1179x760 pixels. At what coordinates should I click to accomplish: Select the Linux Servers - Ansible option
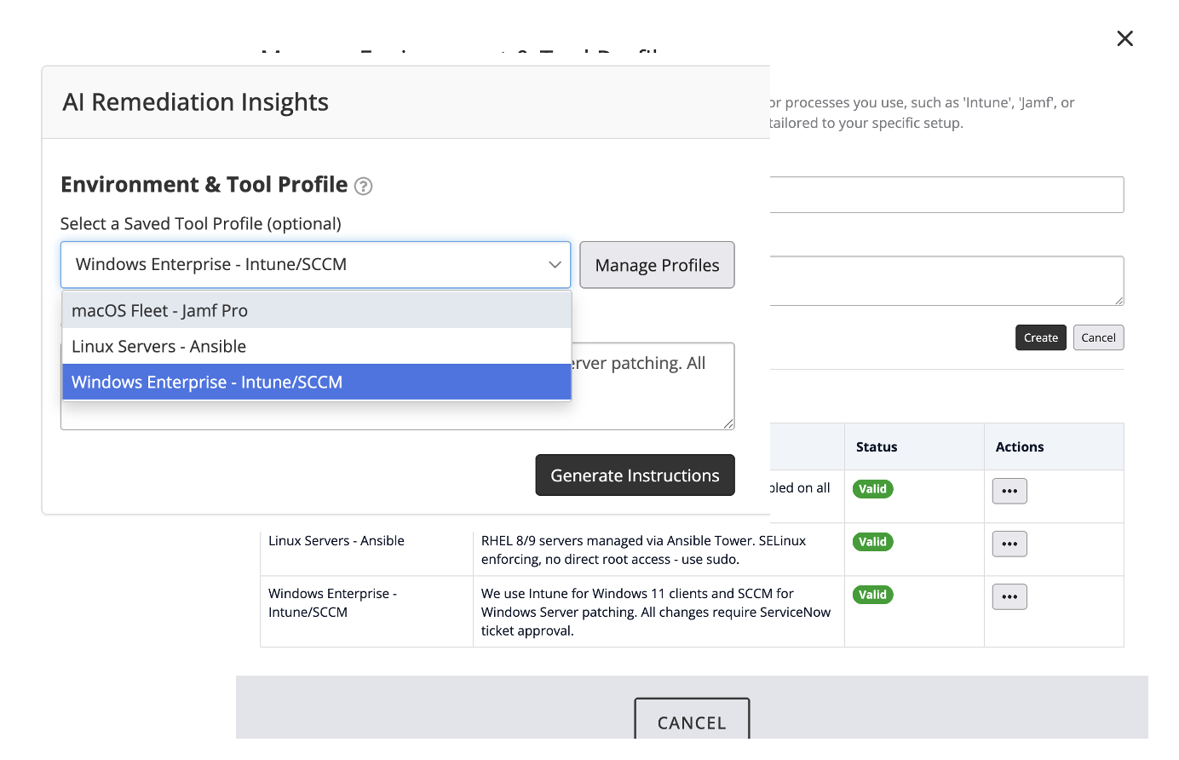pyautogui.click(x=315, y=347)
